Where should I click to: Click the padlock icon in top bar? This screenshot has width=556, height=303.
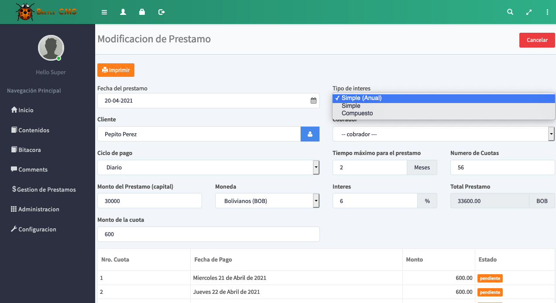pos(142,12)
